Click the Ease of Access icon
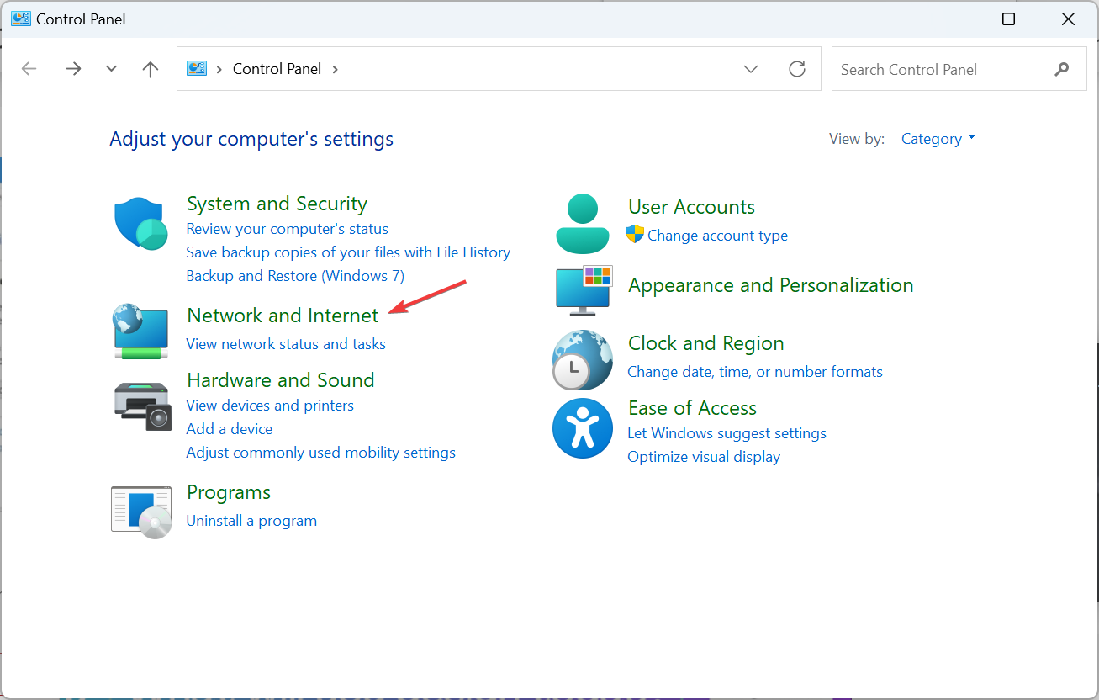This screenshot has height=700, width=1099. click(582, 428)
